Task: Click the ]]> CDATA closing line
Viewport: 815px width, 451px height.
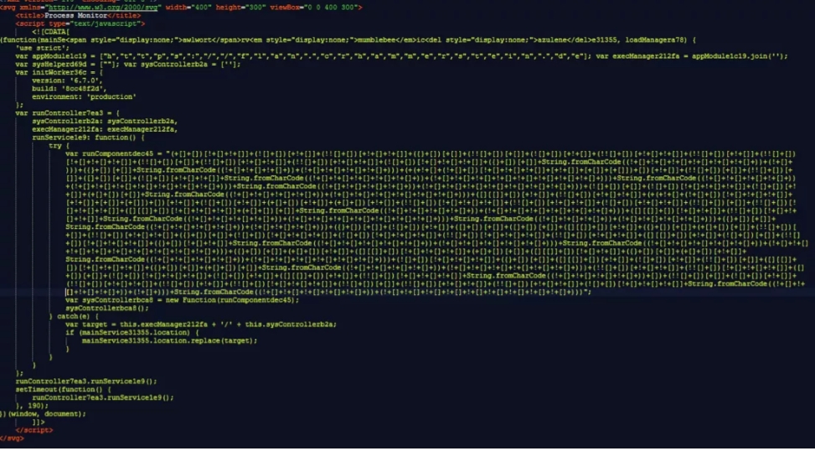Action: point(39,422)
